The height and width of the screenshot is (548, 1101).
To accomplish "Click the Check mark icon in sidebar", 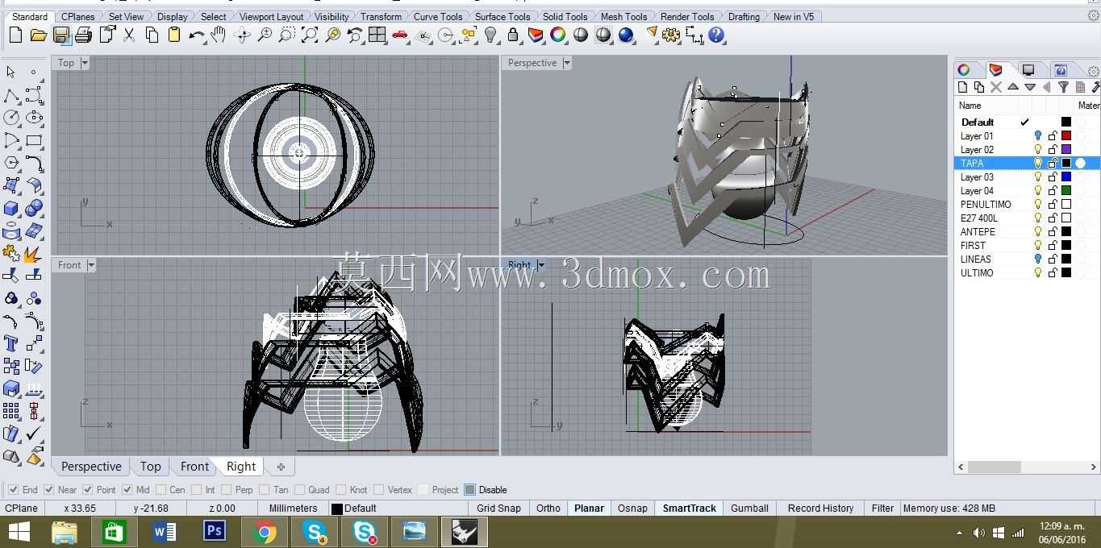I will (34, 434).
